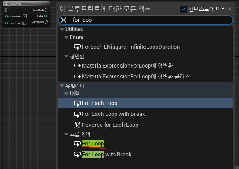
Task: Click the For Loop entry icon
Action: (x=77, y=144)
